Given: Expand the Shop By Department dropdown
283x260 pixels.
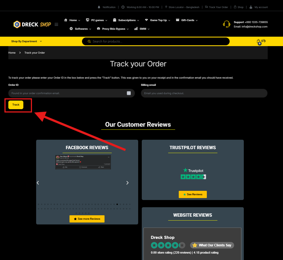Looking at the screenshot, I should [x=26, y=41].
